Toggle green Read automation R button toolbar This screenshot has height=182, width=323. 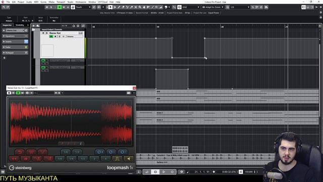(x=60, y=7)
